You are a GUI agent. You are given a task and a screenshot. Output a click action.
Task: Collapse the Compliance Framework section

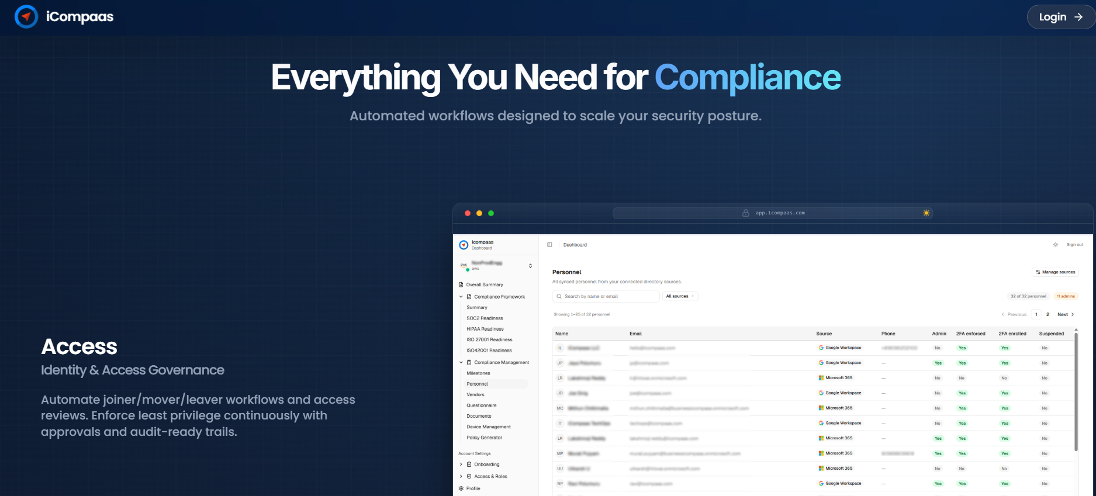pyautogui.click(x=461, y=297)
